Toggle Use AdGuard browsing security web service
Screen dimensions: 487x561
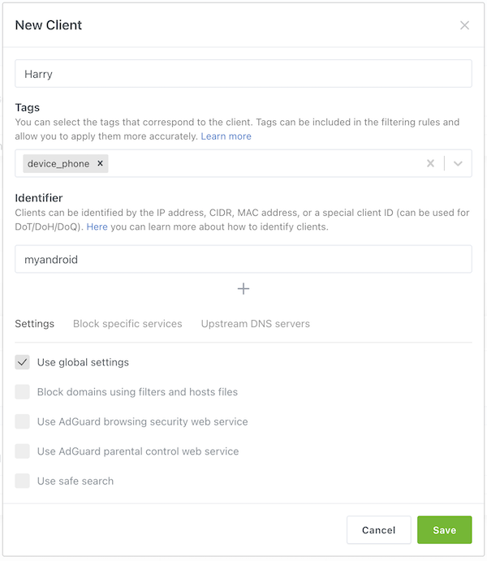click(x=23, y=421)
